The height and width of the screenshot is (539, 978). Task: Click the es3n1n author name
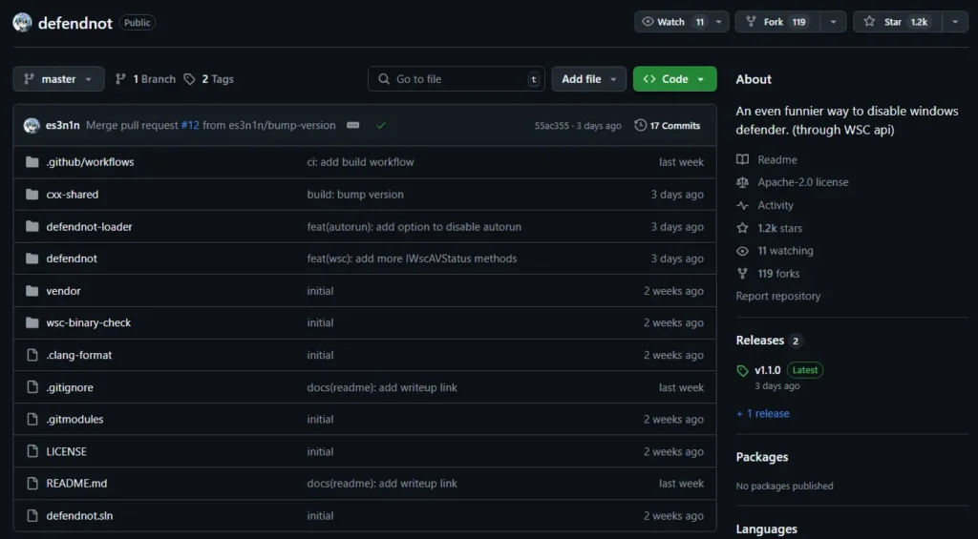[62, 125]
